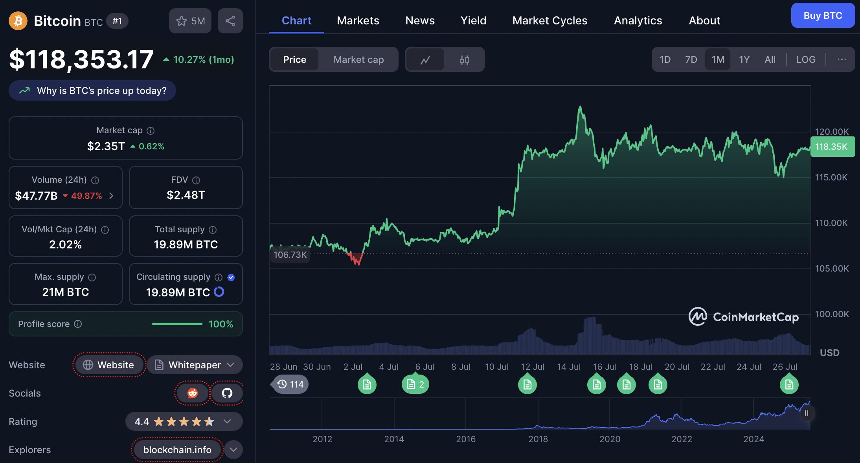
Task: Open news marker near 16 Jul
Action: coord(597,384)
